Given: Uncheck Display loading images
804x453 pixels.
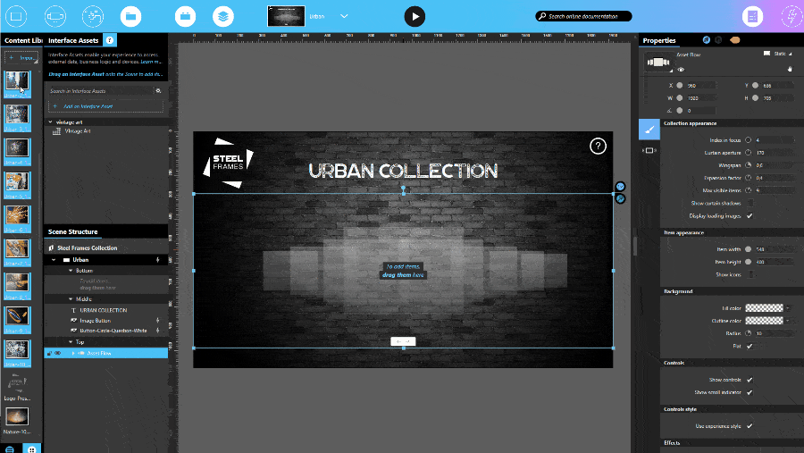Looking at the screenshot, I should [x=750, y=215].
